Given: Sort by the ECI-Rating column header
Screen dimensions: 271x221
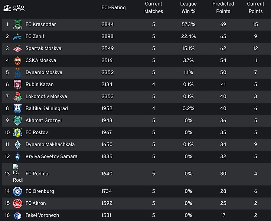Looking at the screenshot, I should pyautogui.click(x=114, y=7).
